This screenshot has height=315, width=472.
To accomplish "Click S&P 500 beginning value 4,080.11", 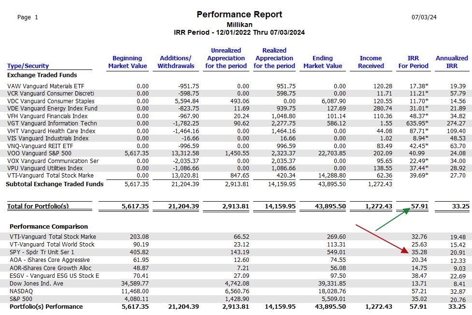I will point(136,299).
